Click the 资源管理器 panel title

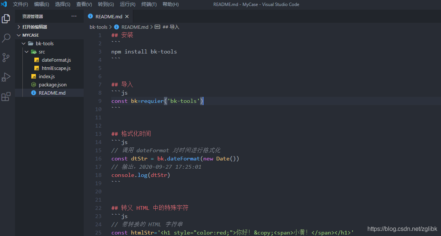coord(32,16)
